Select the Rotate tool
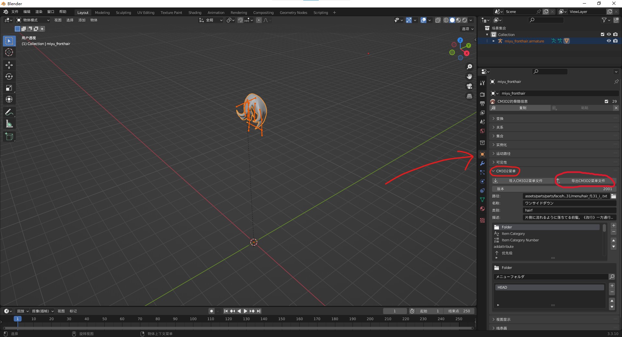 point(9,76)
